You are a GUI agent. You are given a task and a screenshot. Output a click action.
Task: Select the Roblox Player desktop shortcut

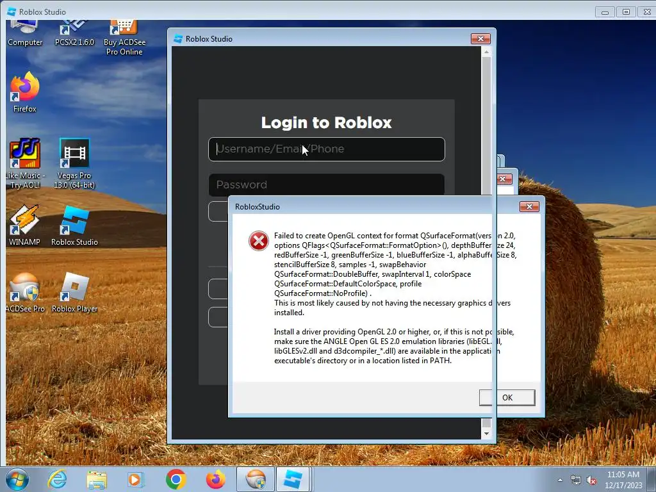tap(74, 292)
